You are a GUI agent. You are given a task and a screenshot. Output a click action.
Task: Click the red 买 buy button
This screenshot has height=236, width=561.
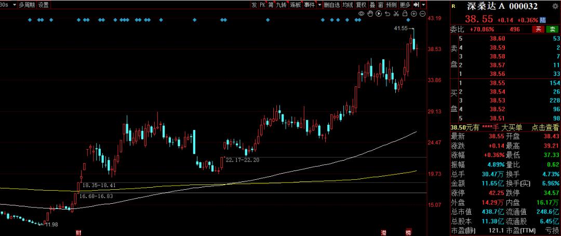(x=539, y=30)
